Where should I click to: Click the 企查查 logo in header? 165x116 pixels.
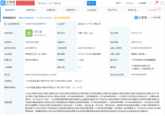point(8,3)
